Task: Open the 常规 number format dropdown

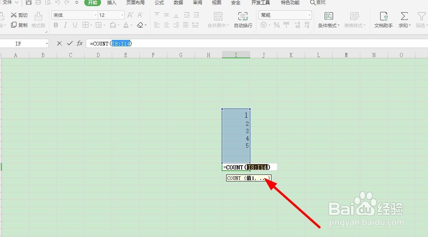Action: 309,15
